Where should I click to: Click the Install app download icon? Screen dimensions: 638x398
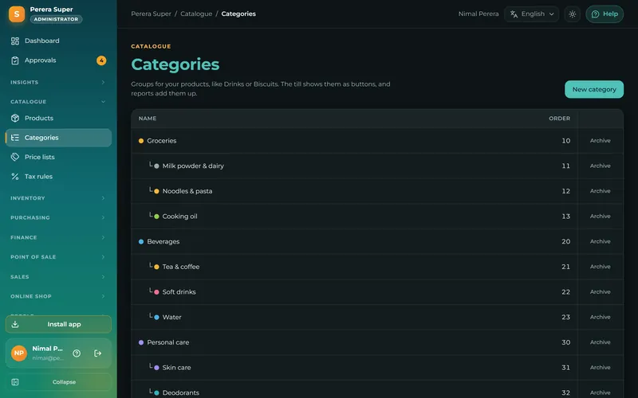(15, 325)
